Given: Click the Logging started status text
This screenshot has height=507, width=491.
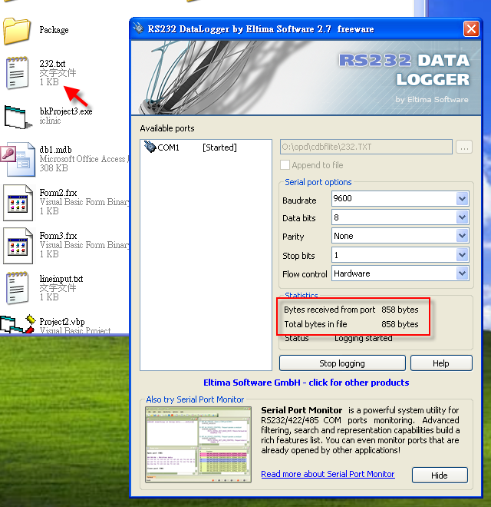Looking at the screenshot, I should click(364, 338).
